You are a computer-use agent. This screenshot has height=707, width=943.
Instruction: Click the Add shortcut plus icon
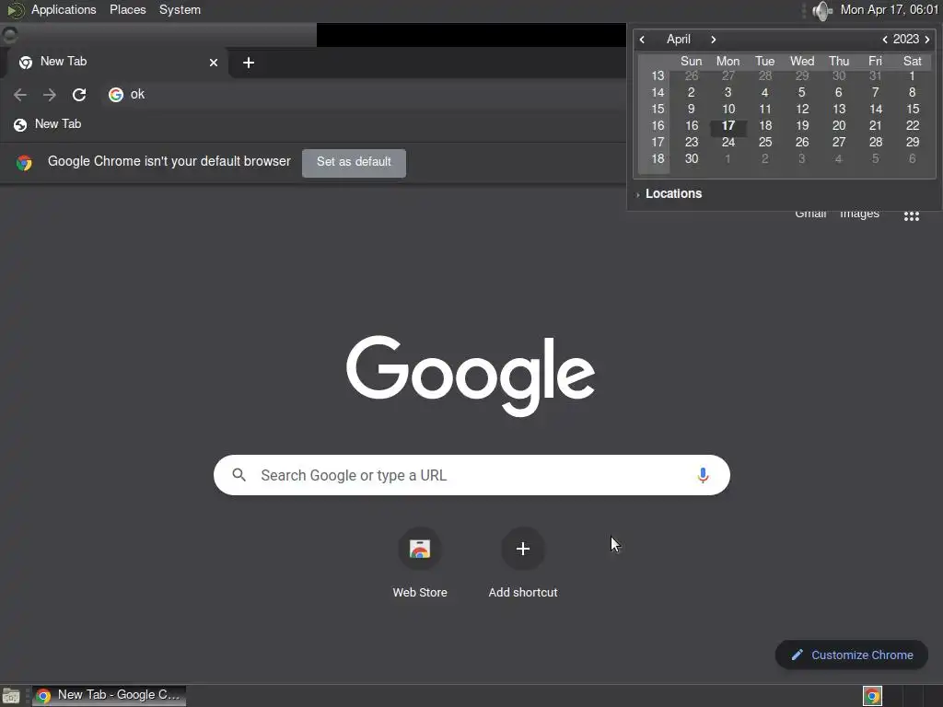(x=523, y=549)
